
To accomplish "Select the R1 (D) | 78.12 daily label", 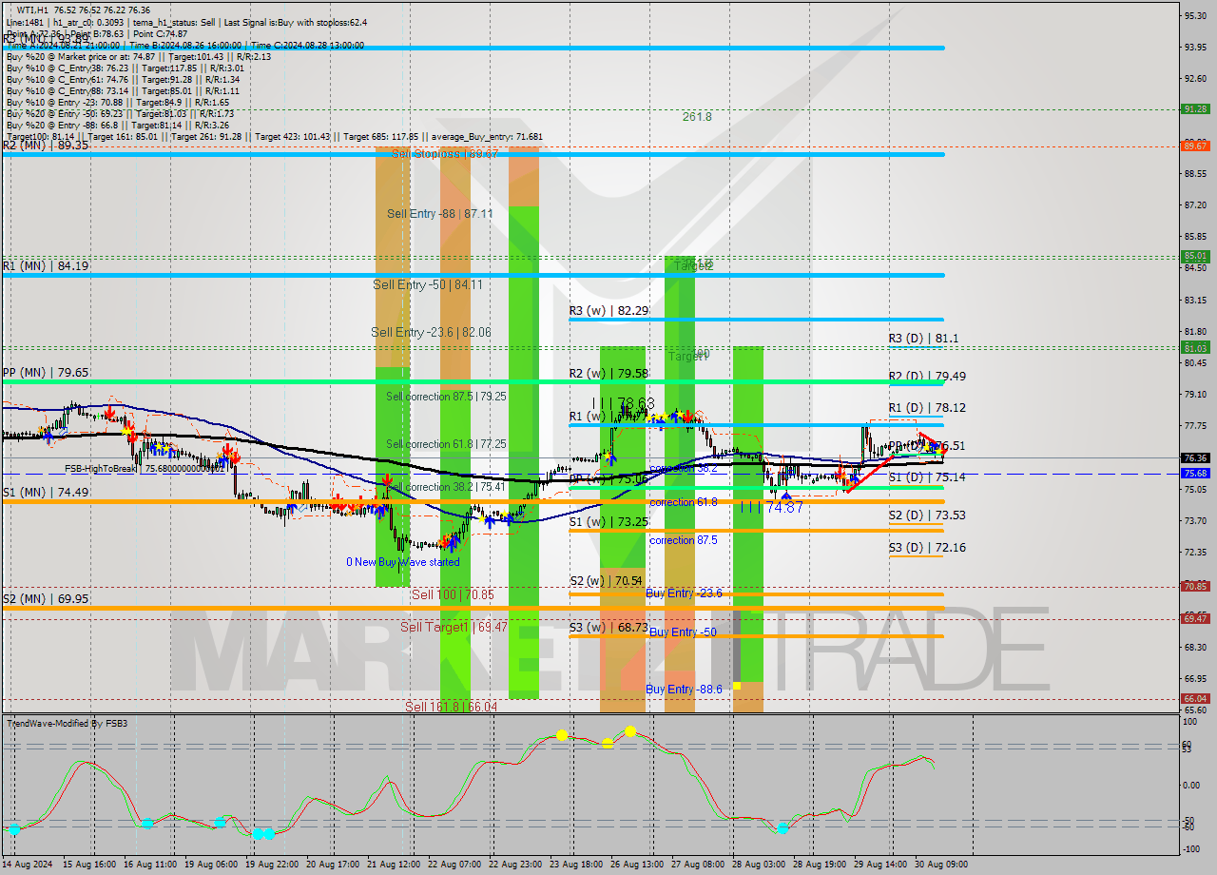I will [x=927, y=408].
